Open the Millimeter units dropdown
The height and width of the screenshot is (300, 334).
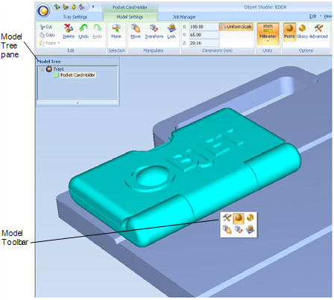click(x=268, y=33)
